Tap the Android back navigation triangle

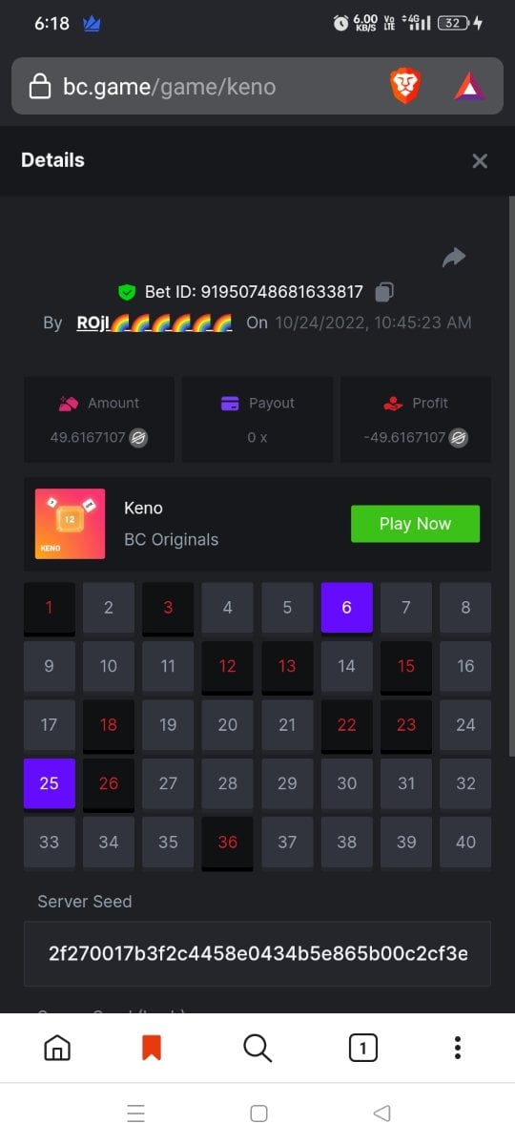click(382, 1113)
